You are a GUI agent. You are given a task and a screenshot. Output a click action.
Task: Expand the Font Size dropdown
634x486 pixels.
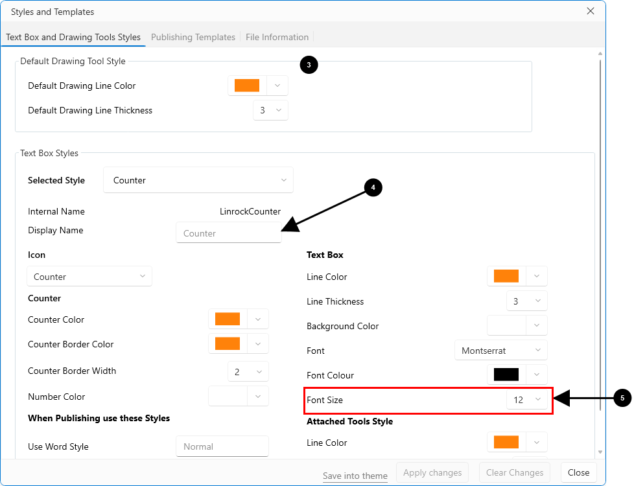[x=526, y=400]
